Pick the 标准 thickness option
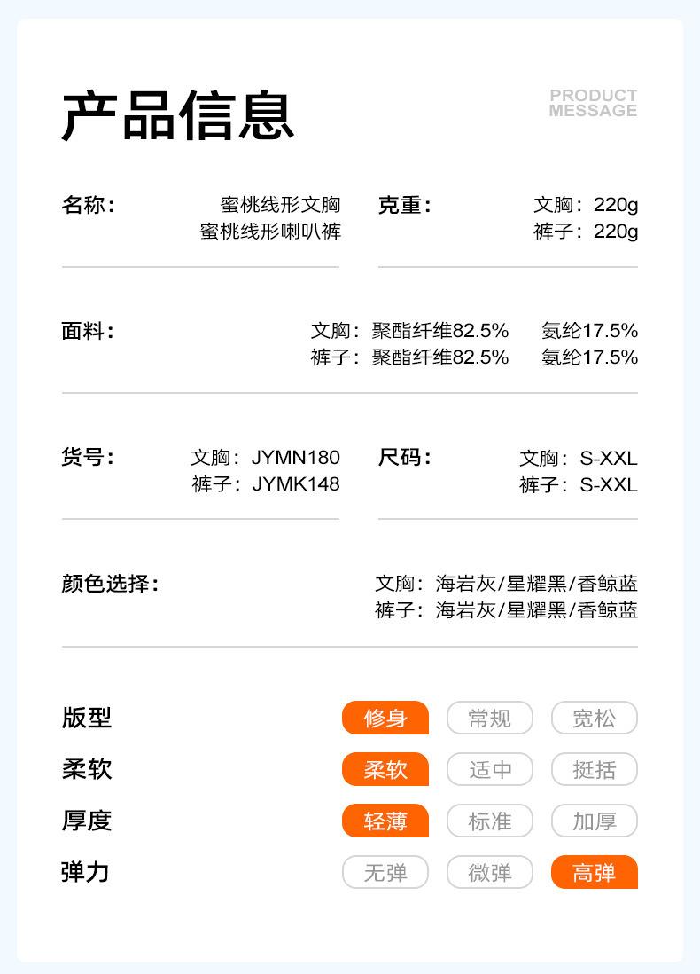Viewport: 700px width, 974px height. 489,821
